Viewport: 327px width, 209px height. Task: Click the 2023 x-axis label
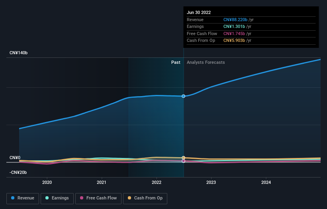click(x=211, y=183)
